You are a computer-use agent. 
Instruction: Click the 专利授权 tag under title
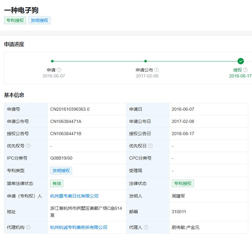pyautogui.click(x=15, y=20)
